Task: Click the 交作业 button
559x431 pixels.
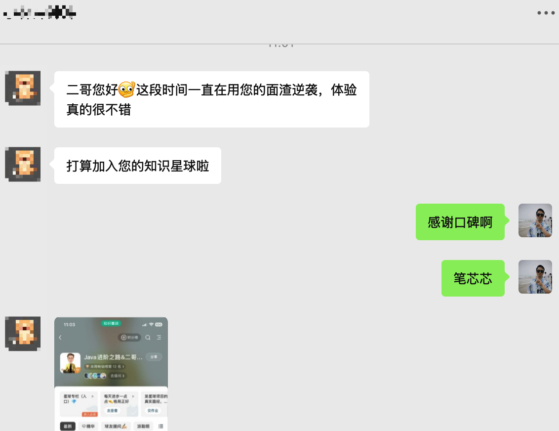Action: coord(152,410)
